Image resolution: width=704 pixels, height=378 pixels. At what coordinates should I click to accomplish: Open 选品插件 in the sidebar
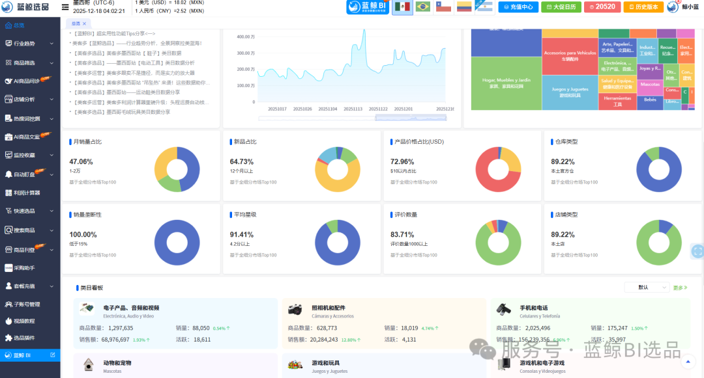point(30,338)
